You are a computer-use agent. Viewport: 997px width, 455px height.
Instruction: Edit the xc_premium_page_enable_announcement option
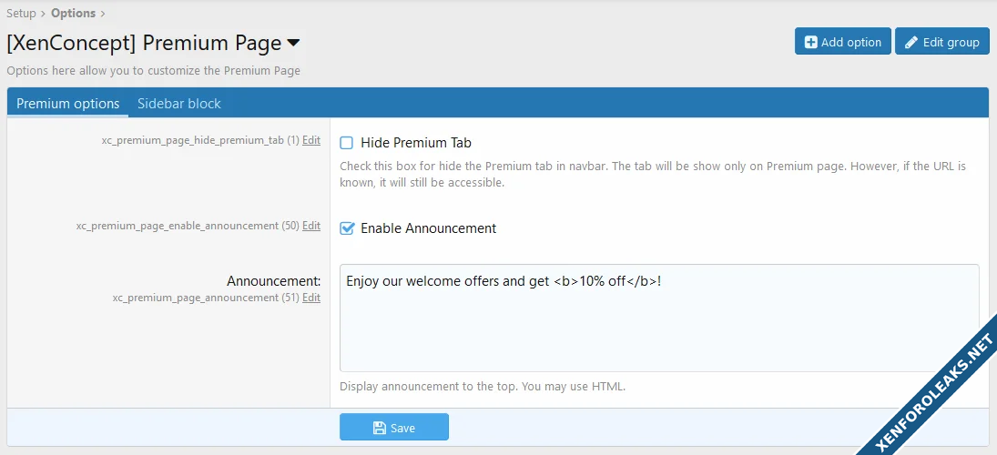[x=311, y=226]
